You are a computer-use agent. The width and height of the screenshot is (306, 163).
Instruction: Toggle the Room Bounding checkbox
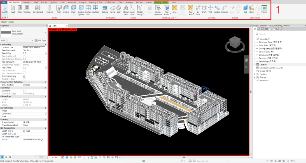24,76
